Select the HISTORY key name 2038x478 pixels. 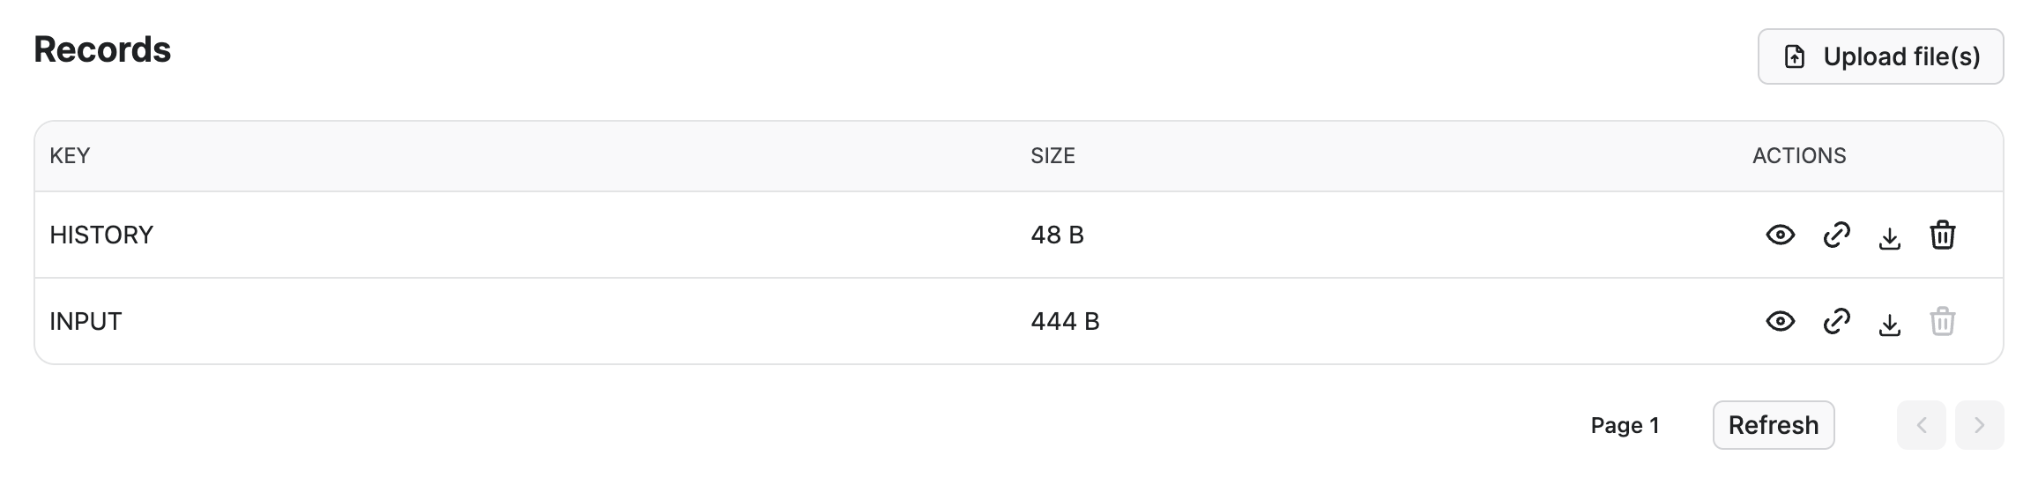pyautogui.click(x=101, y=235)
